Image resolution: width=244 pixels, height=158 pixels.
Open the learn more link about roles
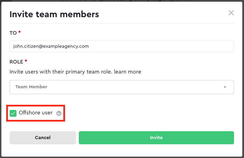127,72
